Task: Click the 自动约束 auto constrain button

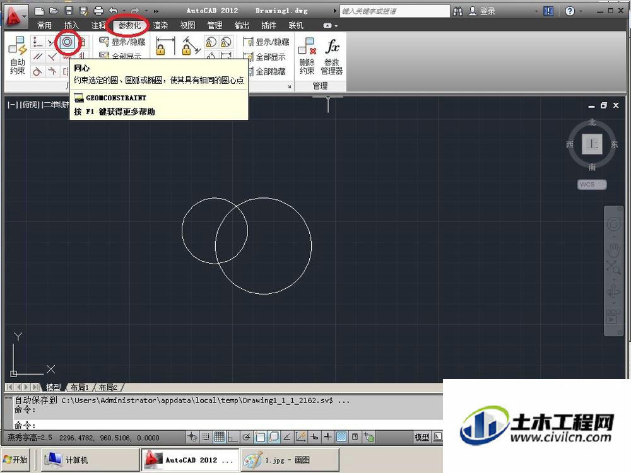Action: tap(18, 55)
